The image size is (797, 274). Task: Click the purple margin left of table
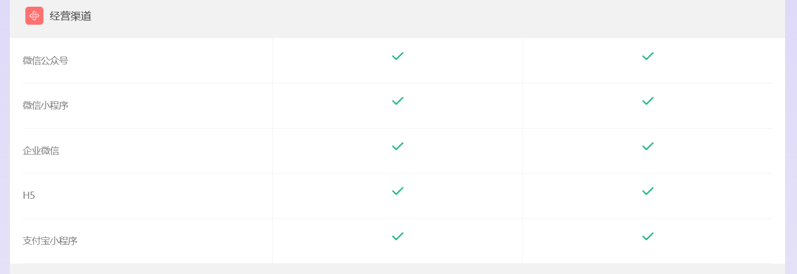click(x=5, y=137)
